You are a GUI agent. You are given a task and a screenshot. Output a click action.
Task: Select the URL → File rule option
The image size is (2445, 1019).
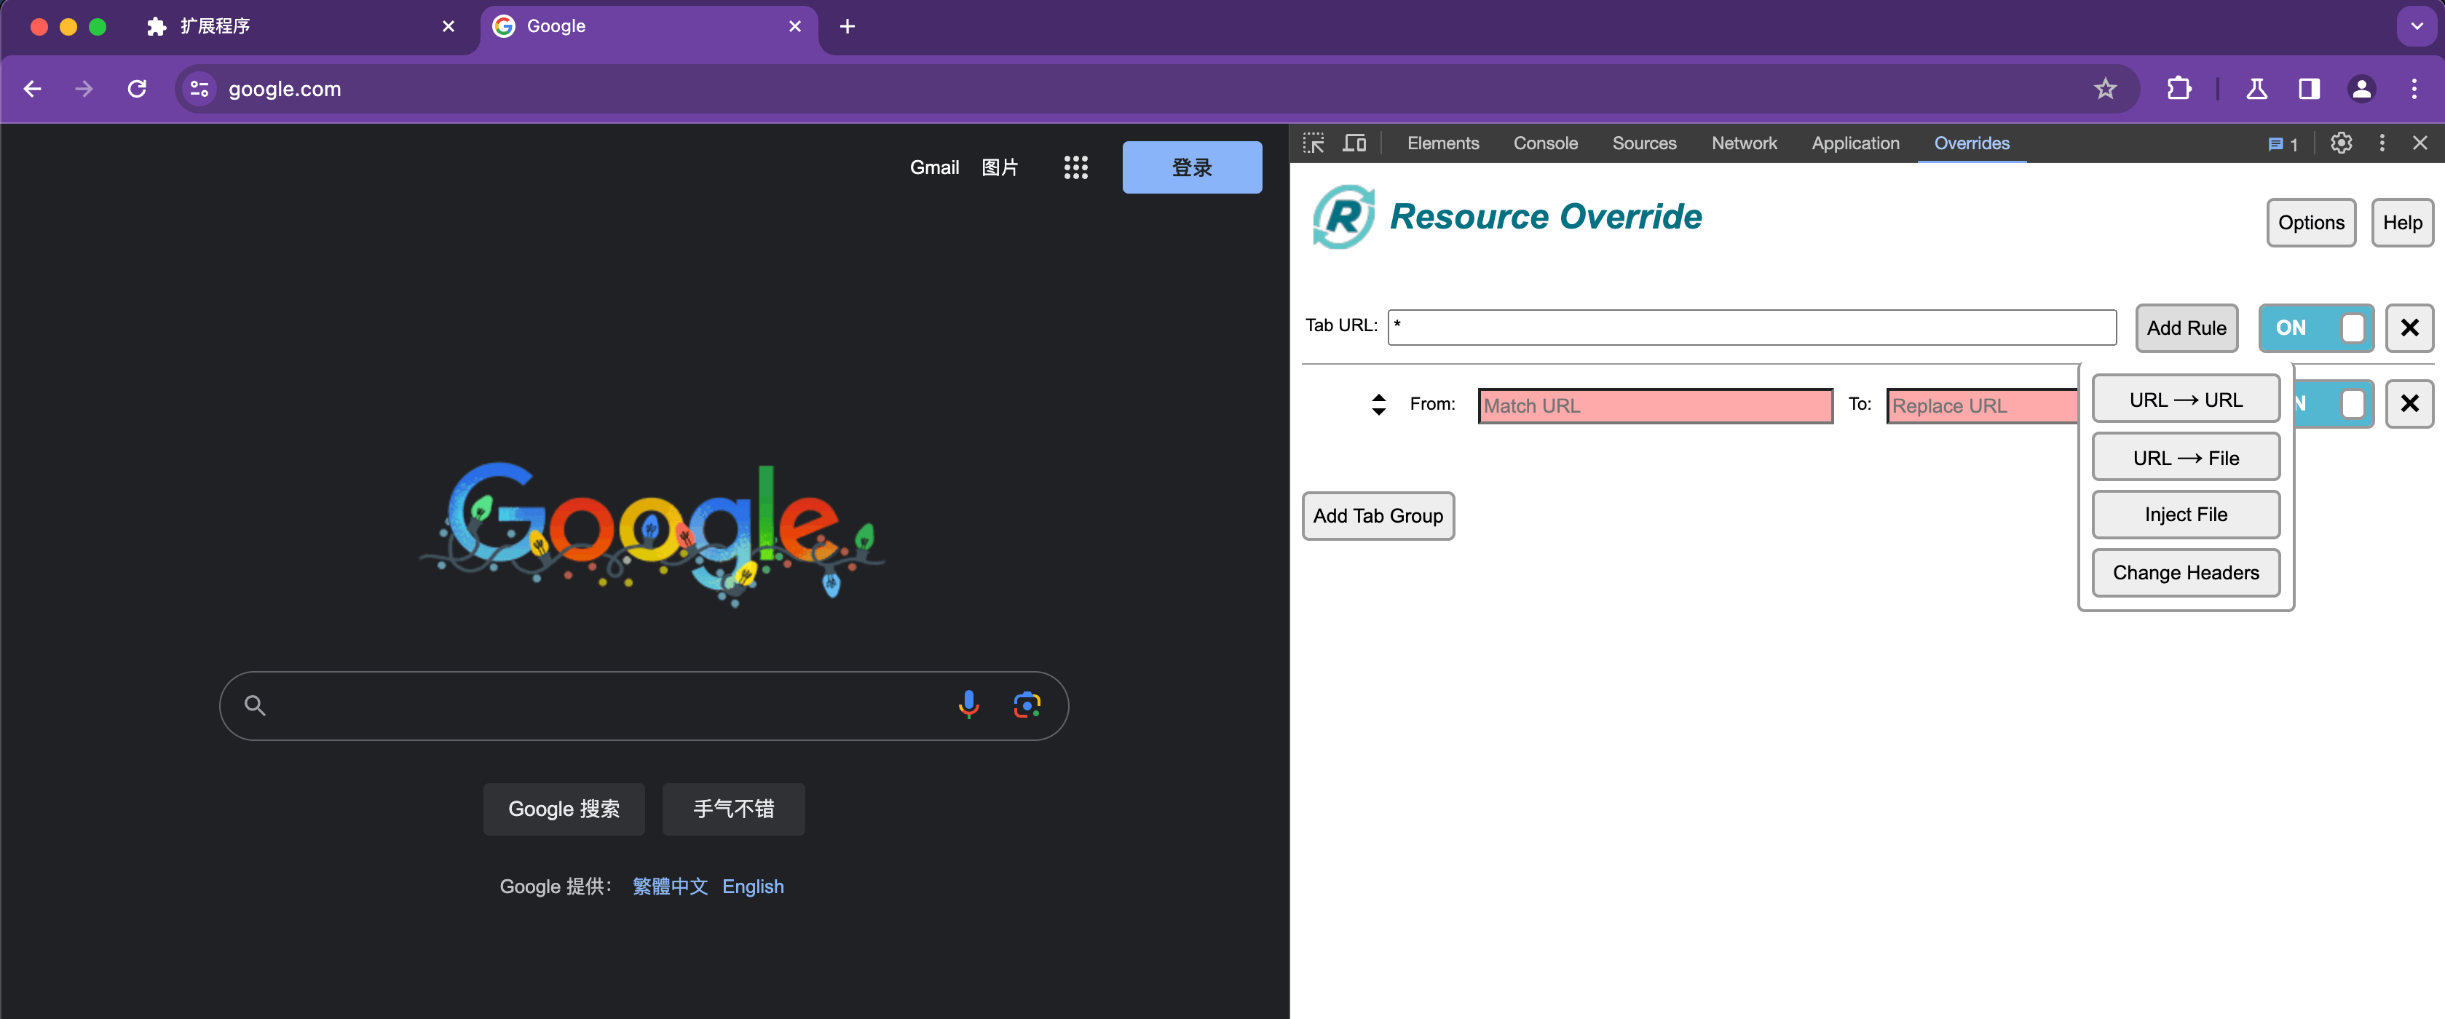[x=2185, y=459]
